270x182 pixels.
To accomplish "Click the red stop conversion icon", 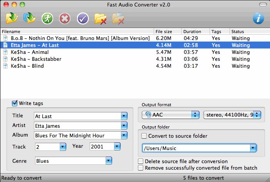I will [x=65, y=18].
